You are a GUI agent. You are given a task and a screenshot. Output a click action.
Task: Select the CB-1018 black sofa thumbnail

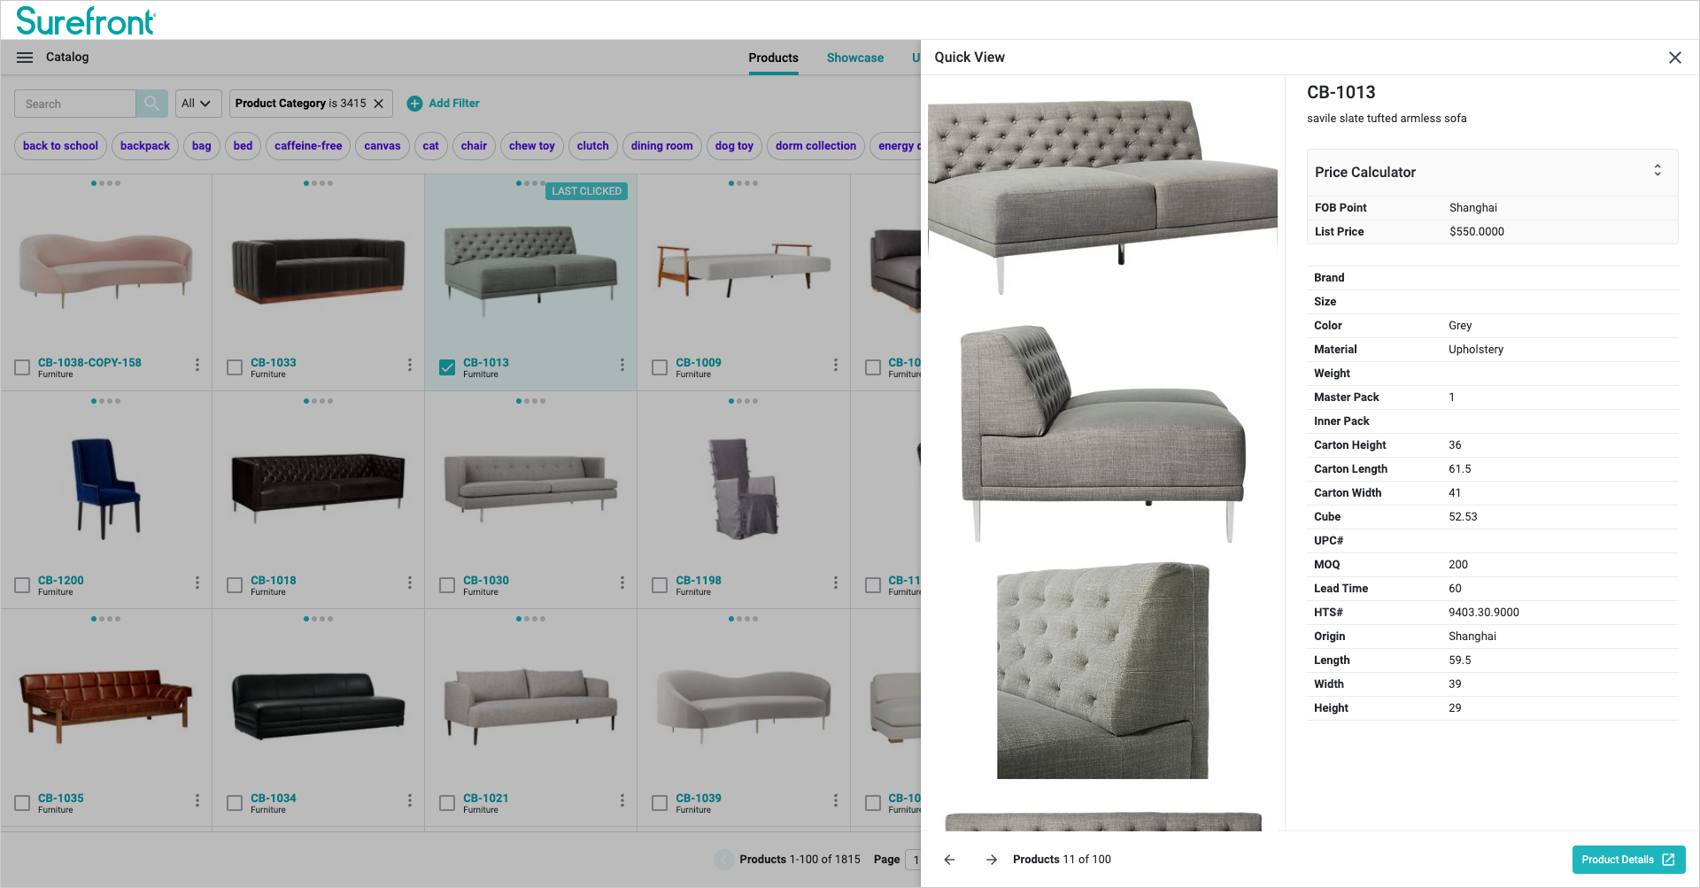point(318,487)
